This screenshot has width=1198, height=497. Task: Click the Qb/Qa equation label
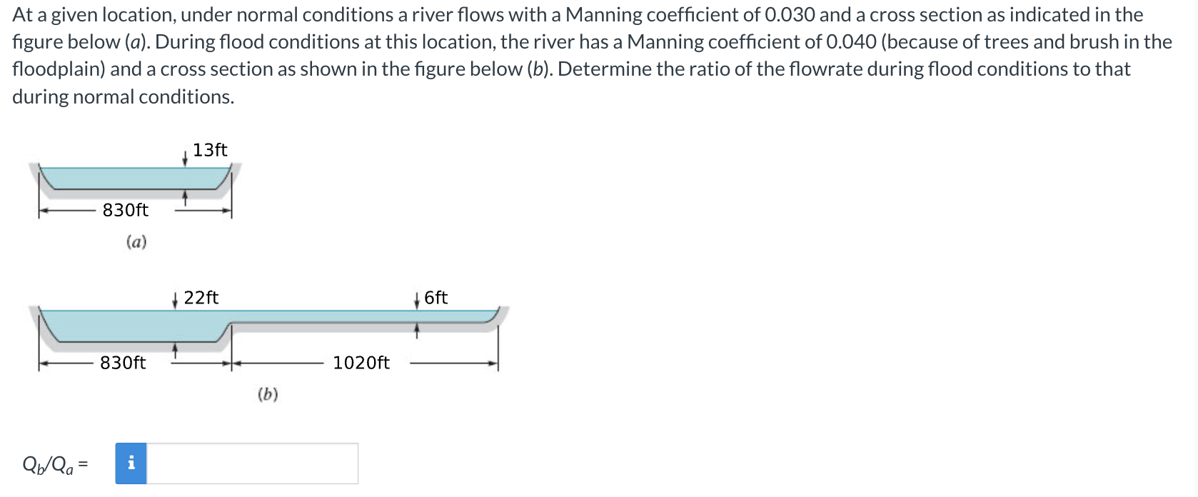(x=54, y=464)
